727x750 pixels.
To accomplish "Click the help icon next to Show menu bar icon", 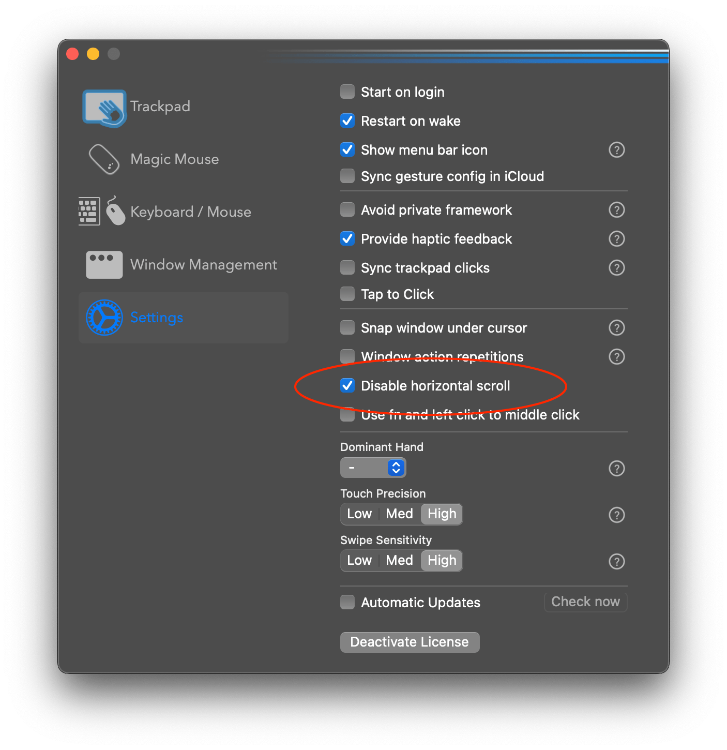I will point(616,150).
